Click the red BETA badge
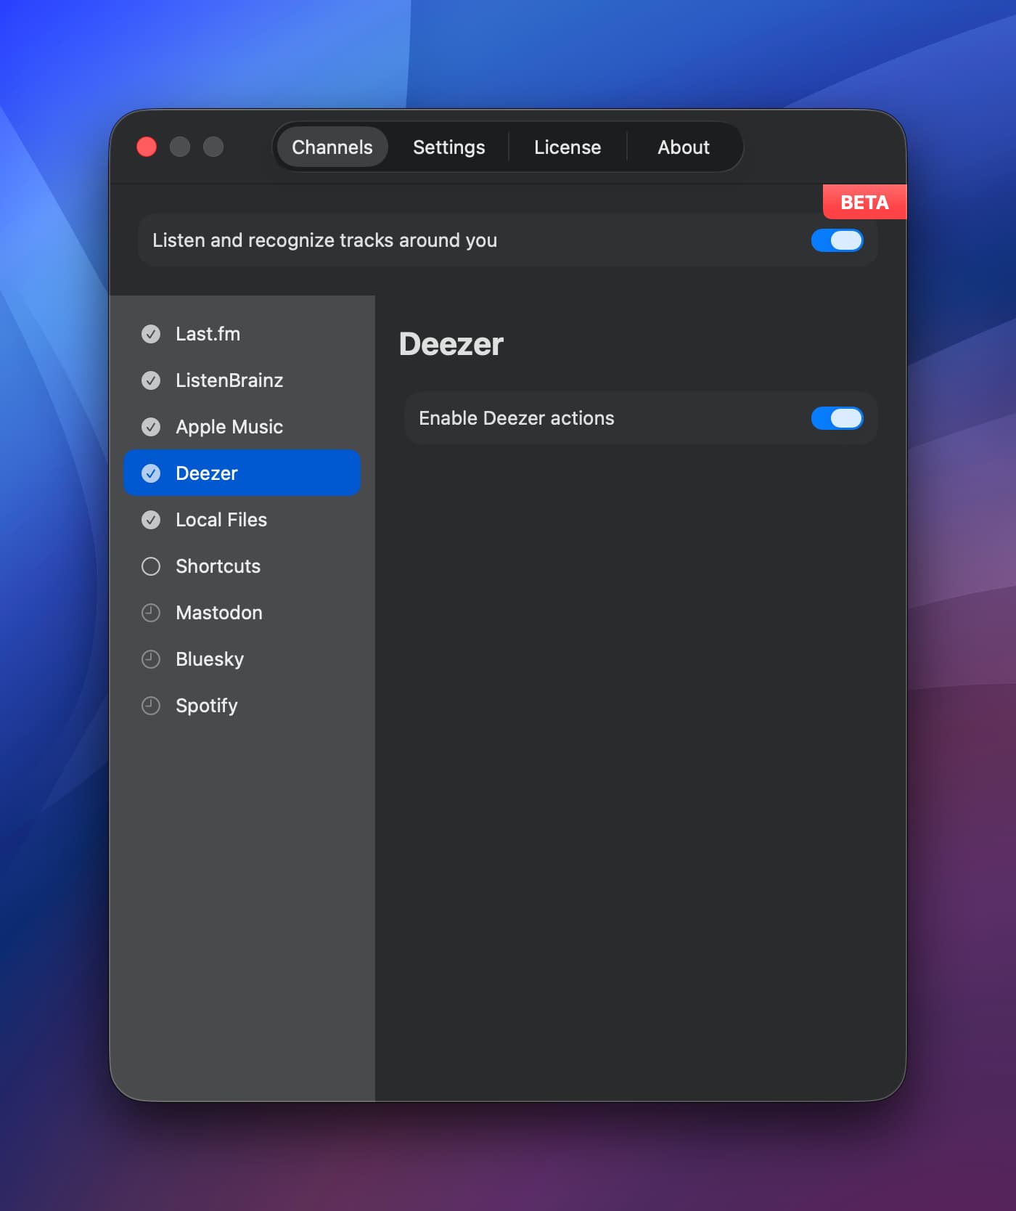This screenshot has height=1211, width=1016. 864,203
